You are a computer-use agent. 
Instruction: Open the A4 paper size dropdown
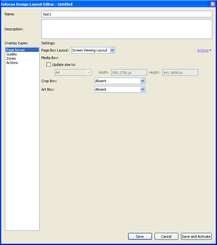point(73,72)
